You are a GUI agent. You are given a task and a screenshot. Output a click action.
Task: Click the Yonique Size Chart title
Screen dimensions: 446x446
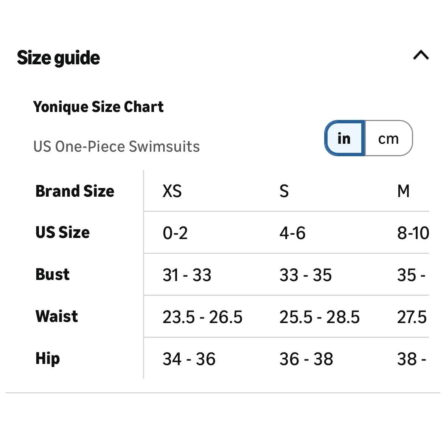(98, 107)
